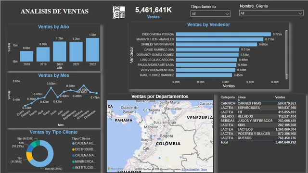Click the Ventas por Departamentos title
Screen dimensions: 308x173
click(160, 97)
